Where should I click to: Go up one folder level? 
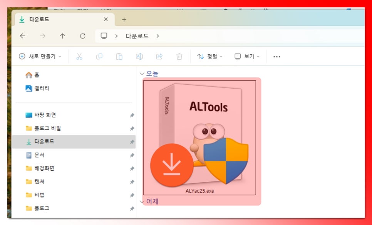click(62, 36)
